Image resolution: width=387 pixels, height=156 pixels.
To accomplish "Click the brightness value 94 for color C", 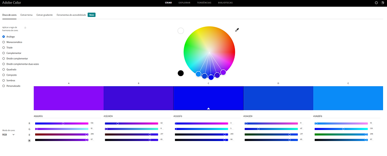I will [x=231, y=139].
